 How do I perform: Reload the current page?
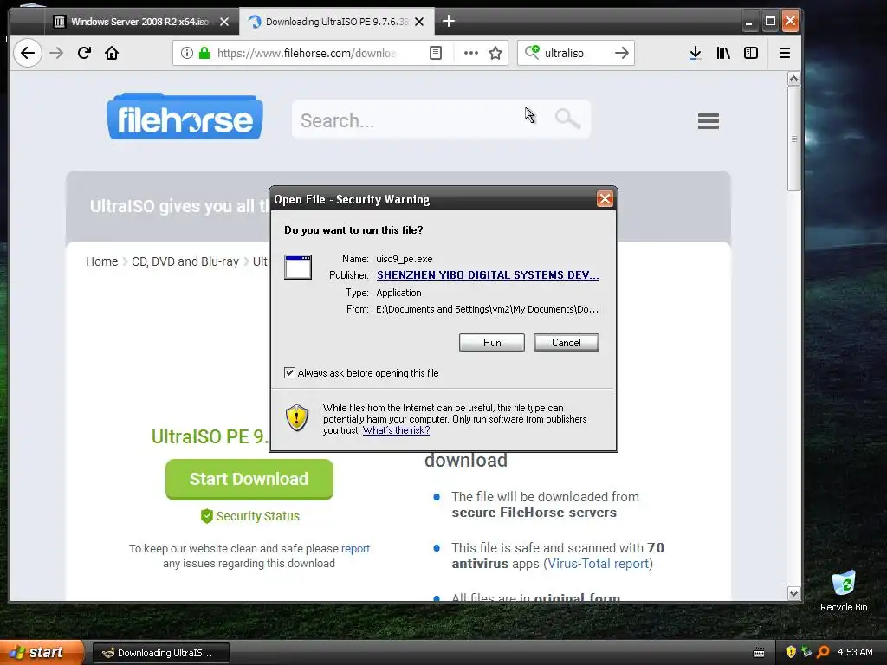coord(84,53)
